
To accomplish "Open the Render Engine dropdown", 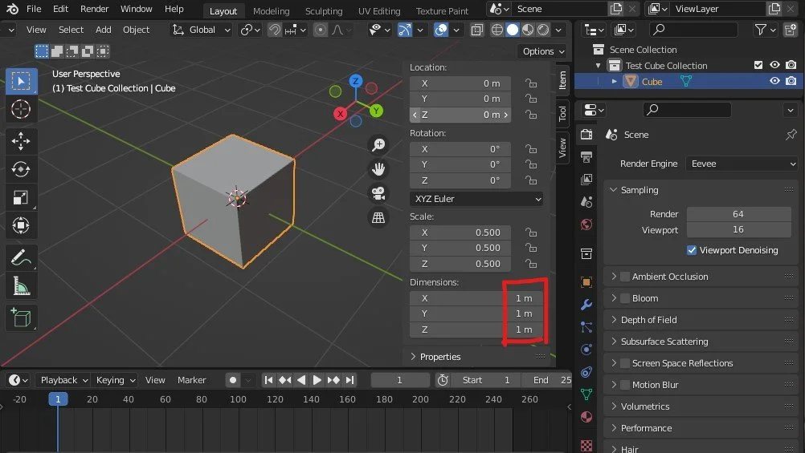I will [742, 164].
